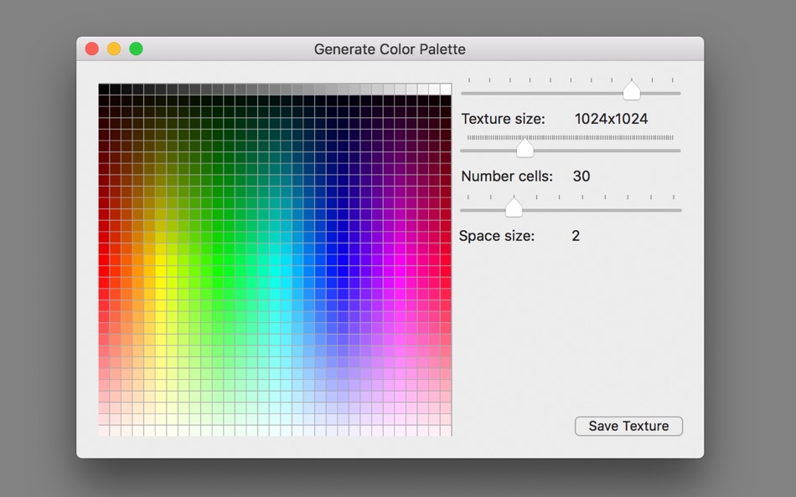Pick the white swatch ending the grayscale top row
The width and height of the screenshot is (796, 497).
coord(446,90)
